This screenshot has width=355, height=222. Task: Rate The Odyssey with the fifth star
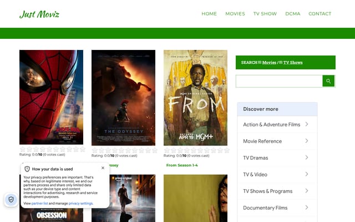[121, 150]
